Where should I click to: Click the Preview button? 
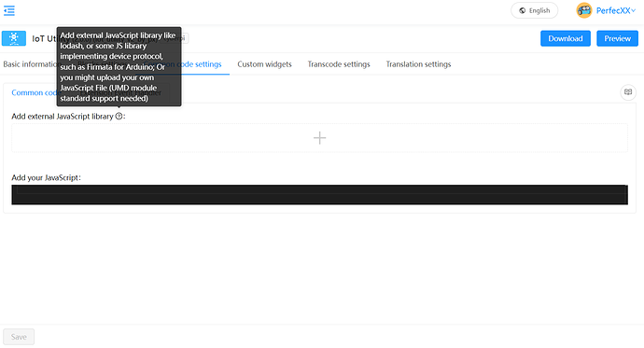617,38
